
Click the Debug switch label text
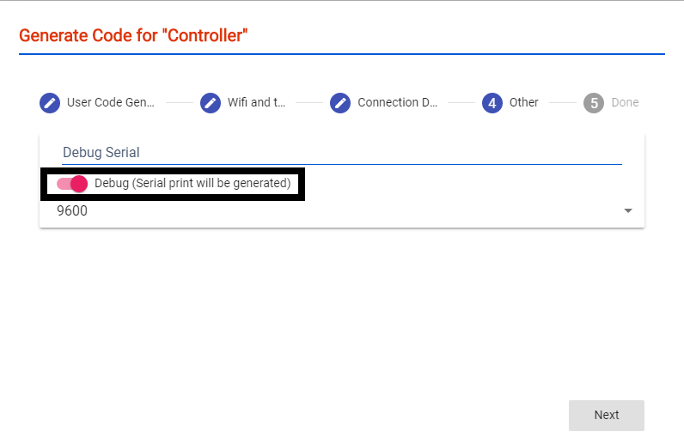(192, 183)
